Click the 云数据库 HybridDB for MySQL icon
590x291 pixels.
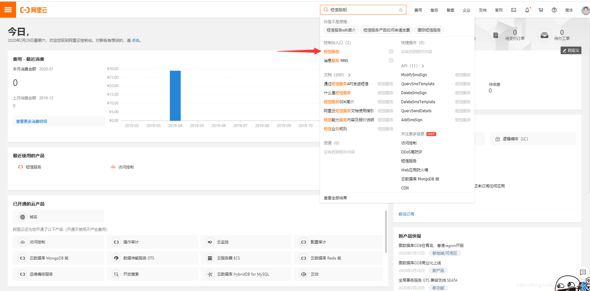click(210, 274)
